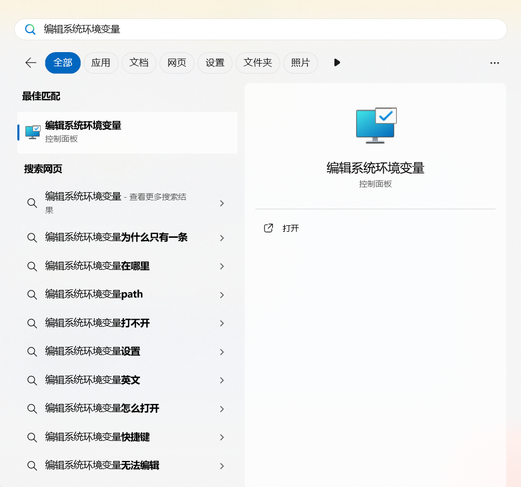Image resolution: width=521 pixels, height=487 pixels.
Task: Click search icon beside 无法编辑 suggestion
Action: [32, 465]
